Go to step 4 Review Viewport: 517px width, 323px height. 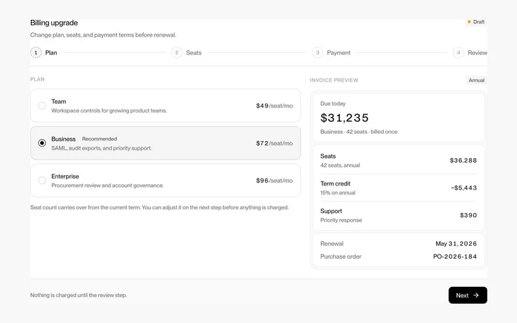[x=470, y=53]
